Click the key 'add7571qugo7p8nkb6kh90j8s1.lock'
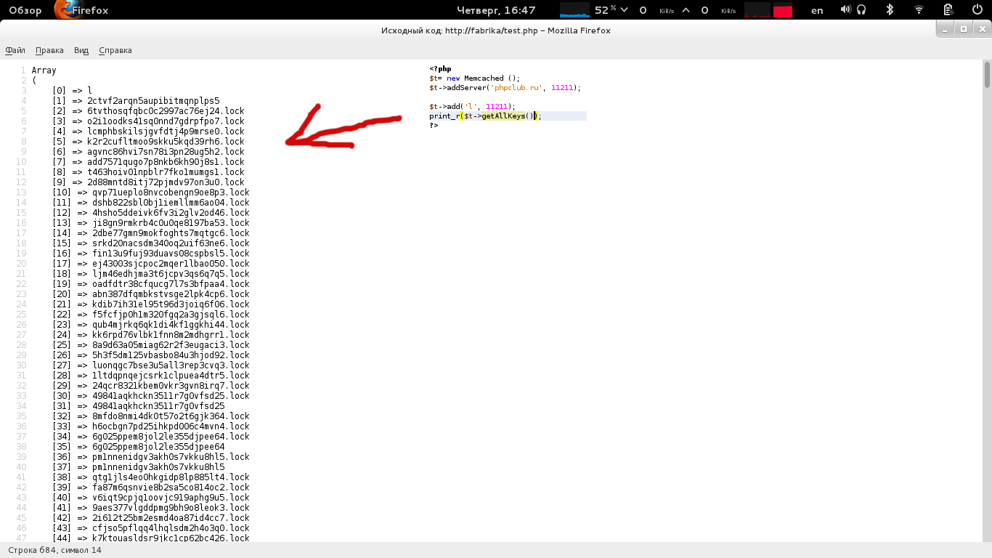The height and width of the screenshot is (558, 992). [x=166, y=162]
